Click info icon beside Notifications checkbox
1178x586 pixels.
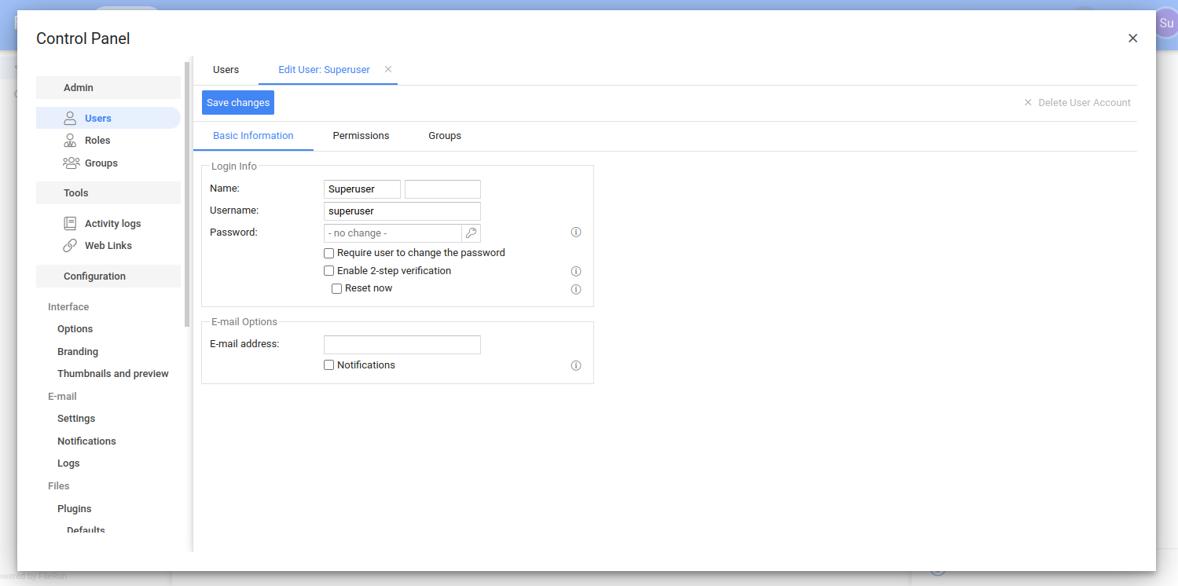click(575, 365)
